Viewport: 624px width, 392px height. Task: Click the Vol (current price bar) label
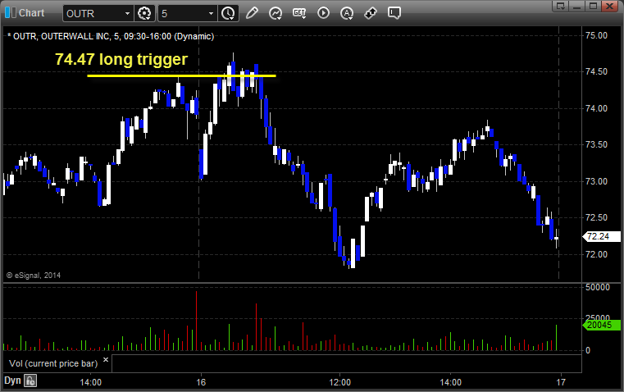[53, 363]
